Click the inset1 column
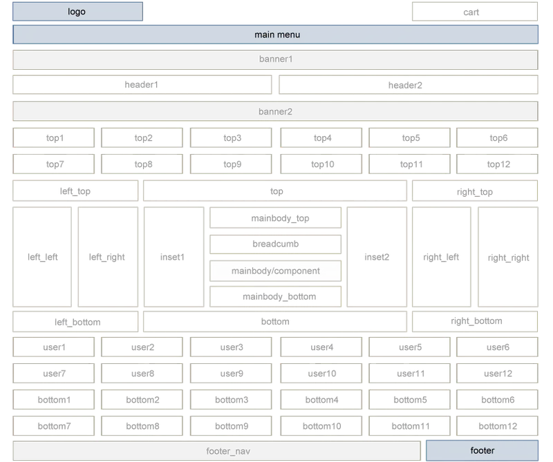Screen dimensions: 553x462 pyautogui.click(x=174, y=257)
